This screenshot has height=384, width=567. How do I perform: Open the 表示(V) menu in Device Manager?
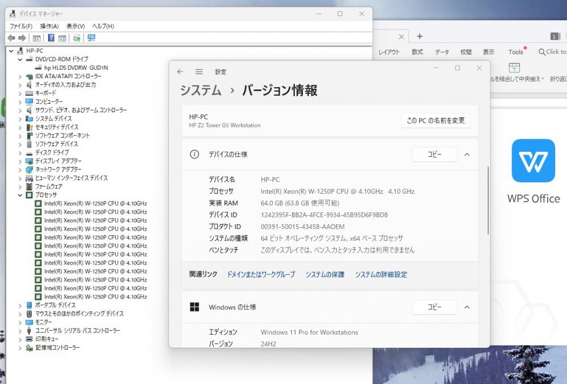tap(75, 26)
